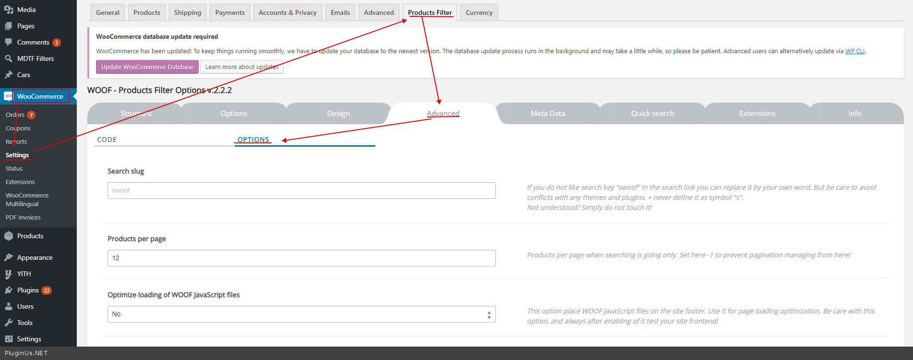Open WooCommerce Multilingual submenu

click(27, 199)
